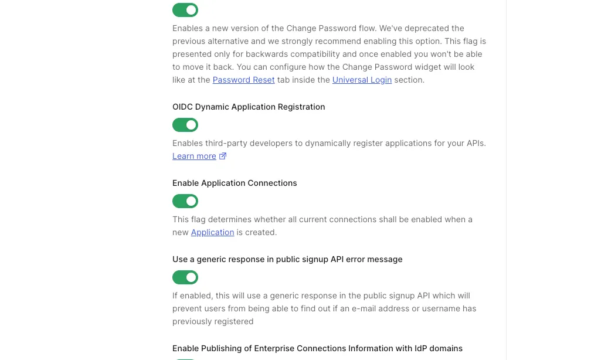Click the OIDC Dynamic Application Registration heading
Viewport: 591px width, 360px height.
point(249,107)
